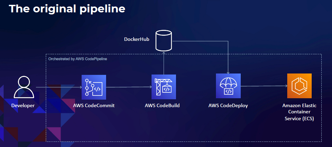
Task: Click the orange Amazon ECS icon
Action: coord(299,86)
